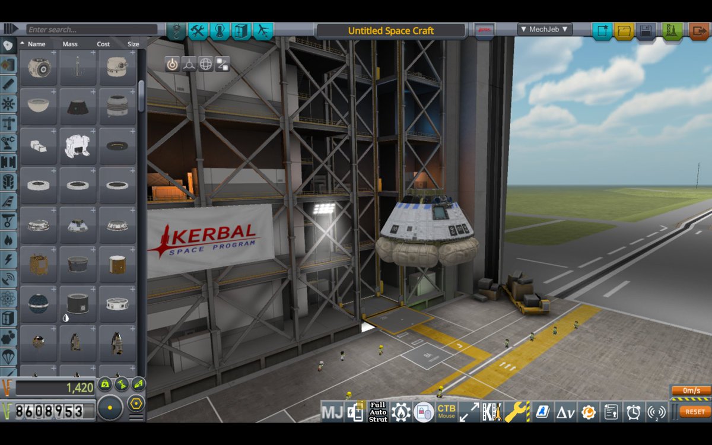Toggle the round symmetry mode button
The height and width of the screenshot is (445, 712).
pyautogui.click(x=110, y=408)
